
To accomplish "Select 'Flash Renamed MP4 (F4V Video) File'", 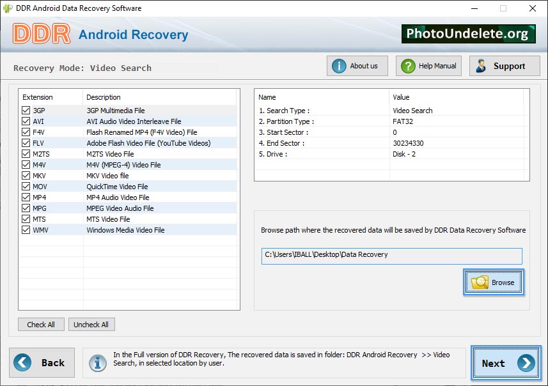I will pos(142,132).
